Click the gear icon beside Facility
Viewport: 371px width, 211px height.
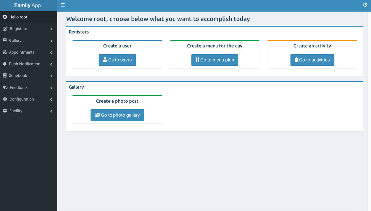click(x=5, y=111)
